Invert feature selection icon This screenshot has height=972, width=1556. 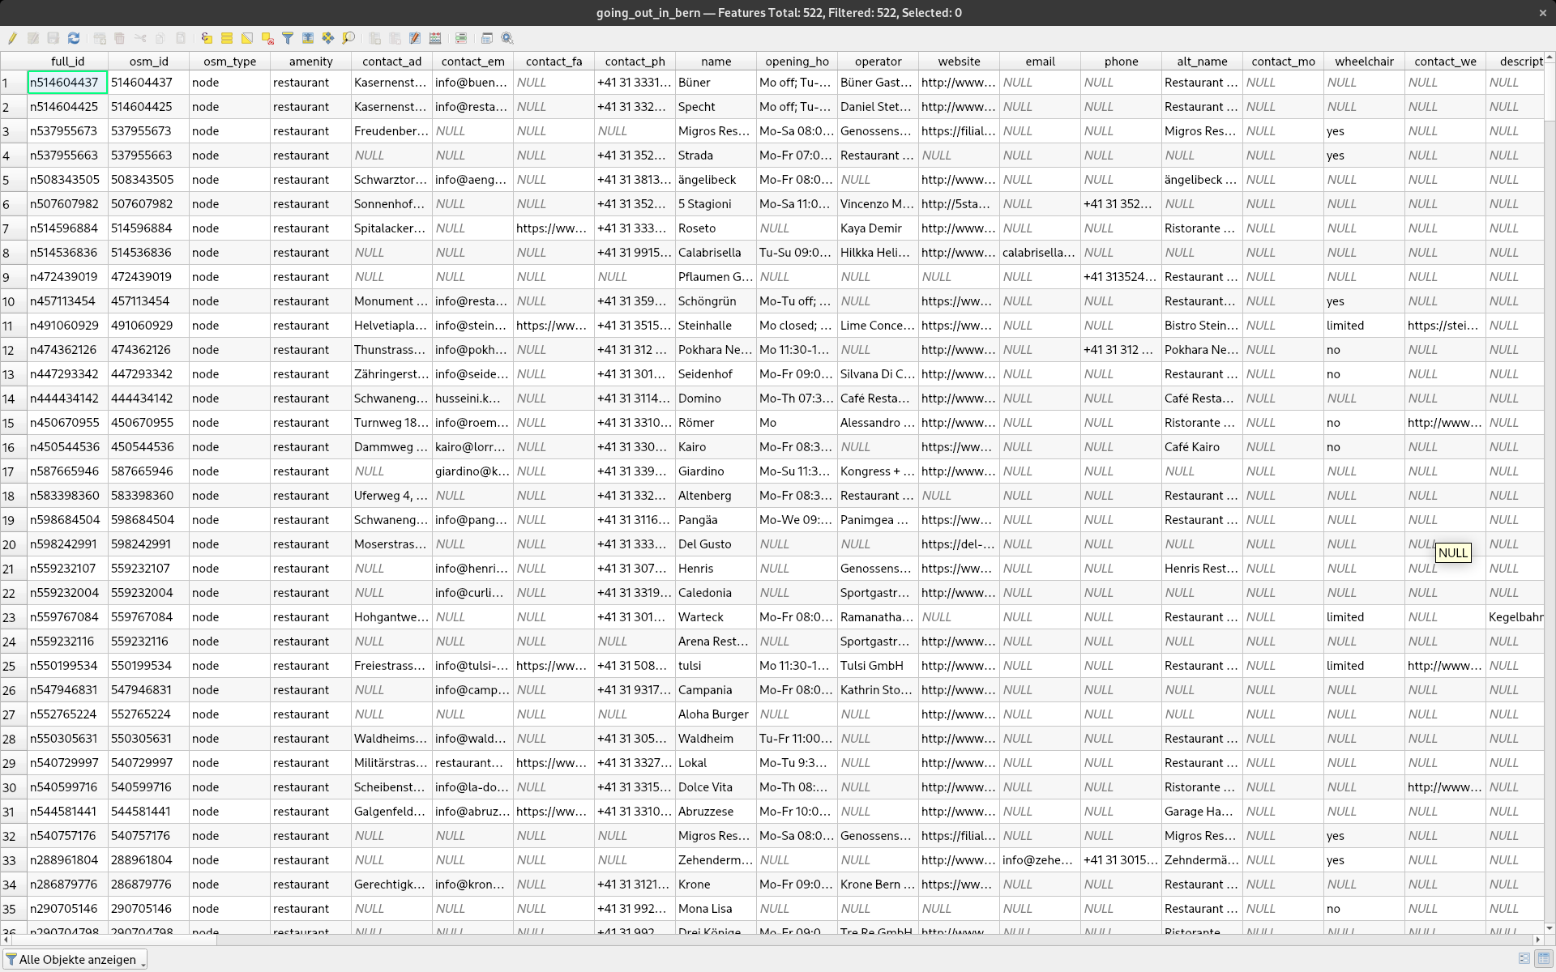[x=247, y=38]
